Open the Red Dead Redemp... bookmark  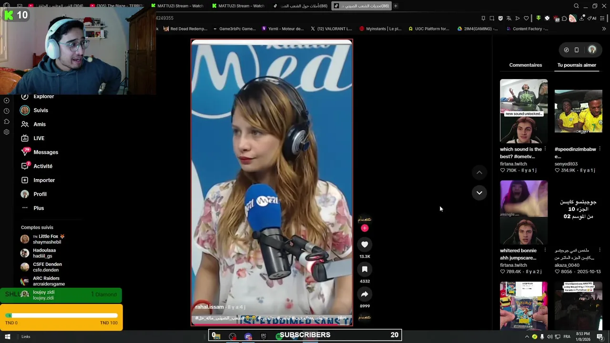click(185, 29)
